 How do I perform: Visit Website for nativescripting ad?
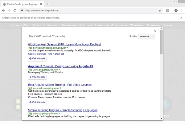[x=37, y=102]
